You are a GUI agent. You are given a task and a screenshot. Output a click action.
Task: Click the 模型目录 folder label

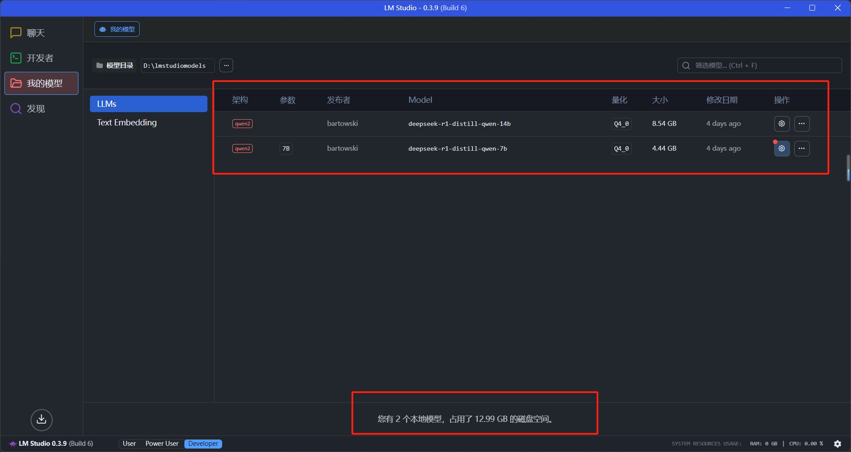pyautogui.click(x=115, y=66)
